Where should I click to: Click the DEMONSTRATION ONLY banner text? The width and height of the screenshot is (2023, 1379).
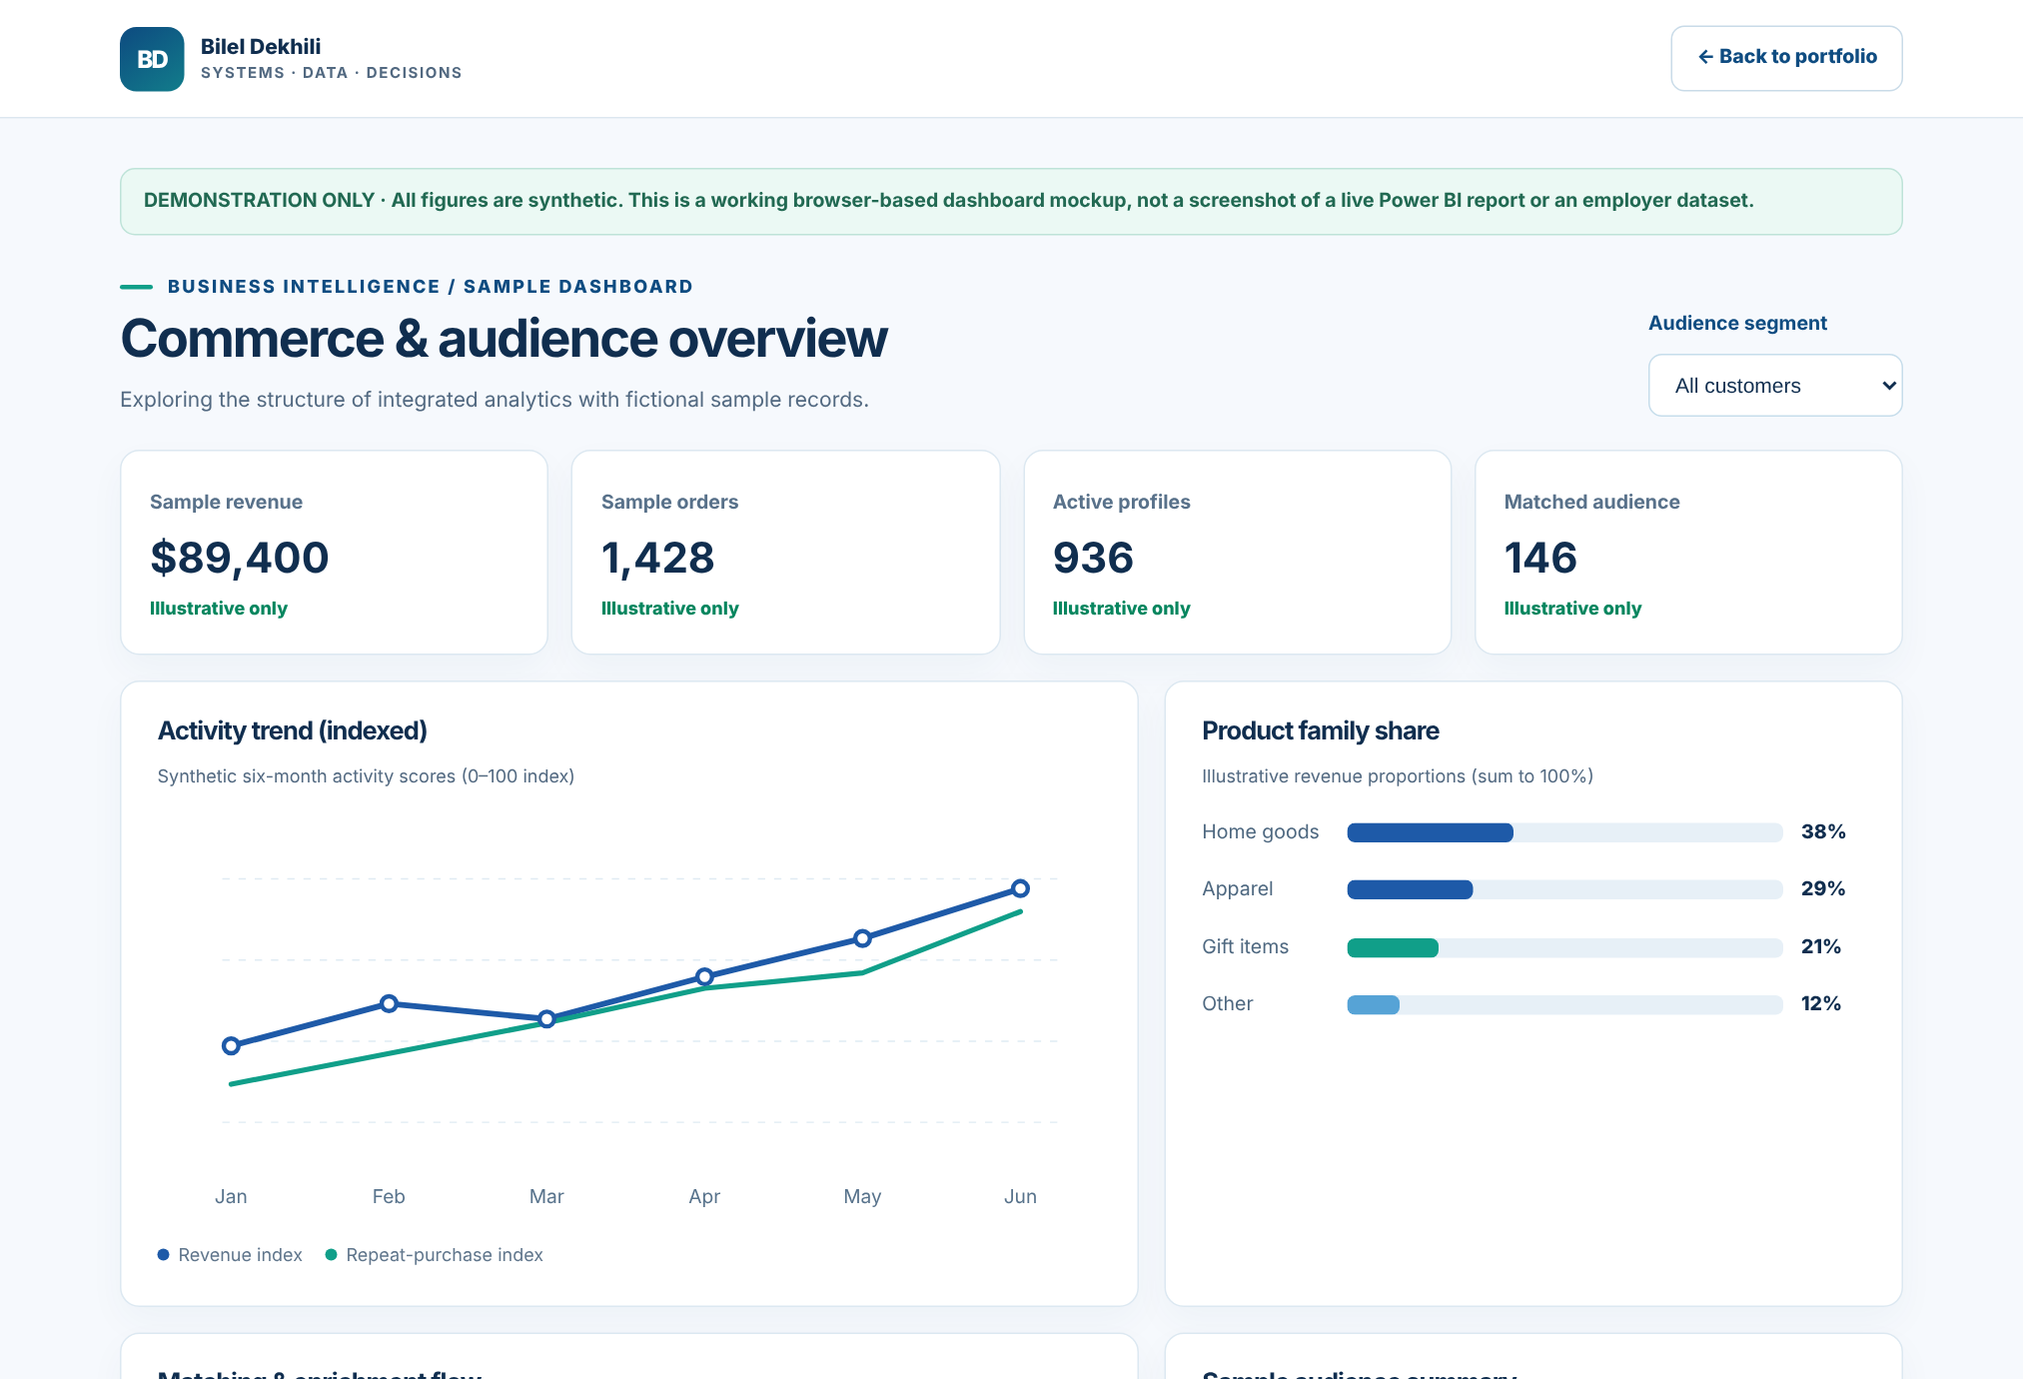pos(948,201)
